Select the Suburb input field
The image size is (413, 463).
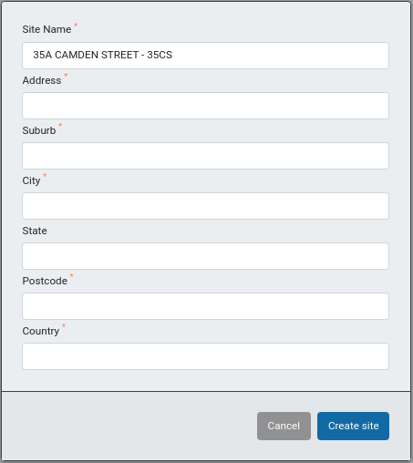(205, 156)
